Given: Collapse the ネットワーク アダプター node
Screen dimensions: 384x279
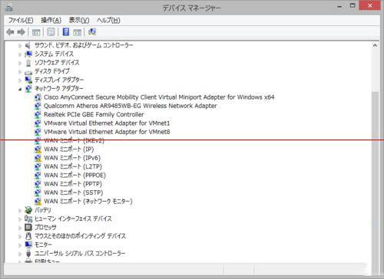Looking at the screenshot, I should (20, 89).
